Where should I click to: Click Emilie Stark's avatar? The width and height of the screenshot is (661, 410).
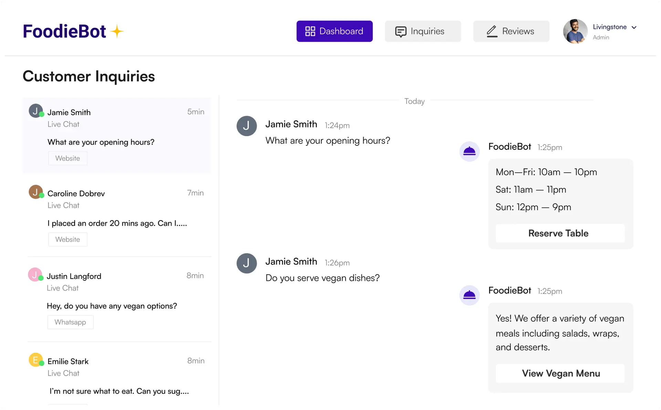35,360
